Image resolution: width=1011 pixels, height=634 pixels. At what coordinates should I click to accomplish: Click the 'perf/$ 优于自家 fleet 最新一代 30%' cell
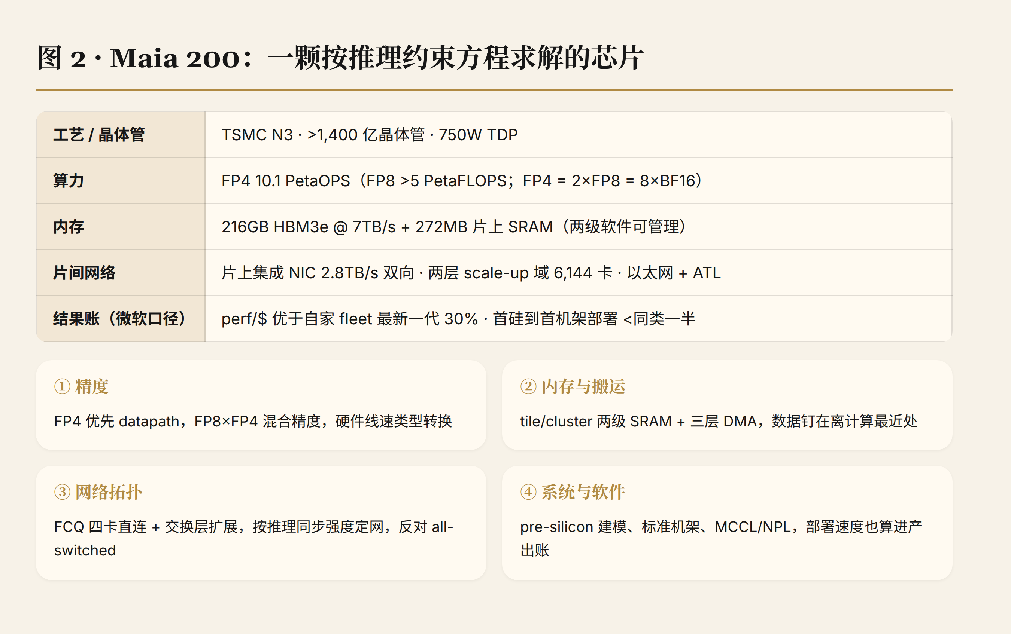point(578,319)
